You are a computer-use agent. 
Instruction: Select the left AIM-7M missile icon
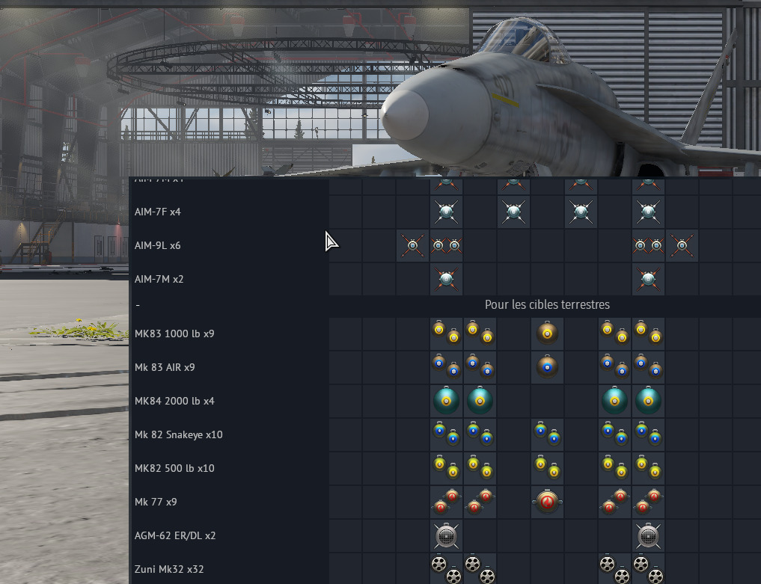coord(447,279)
